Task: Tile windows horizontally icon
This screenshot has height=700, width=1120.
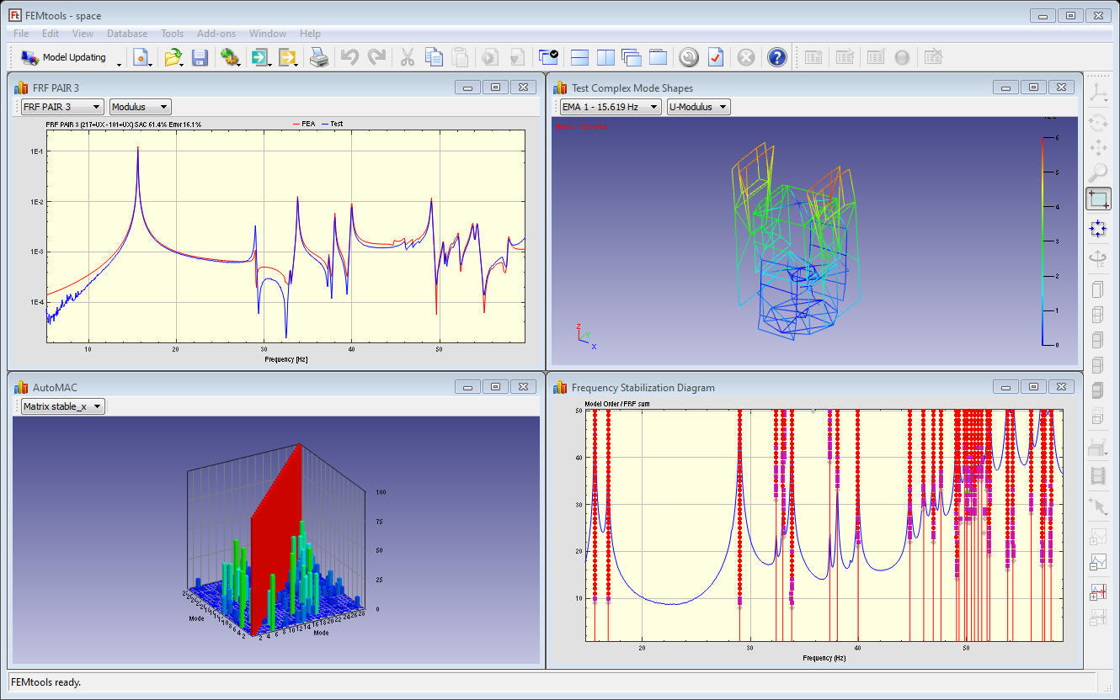Action: (579, 57)
